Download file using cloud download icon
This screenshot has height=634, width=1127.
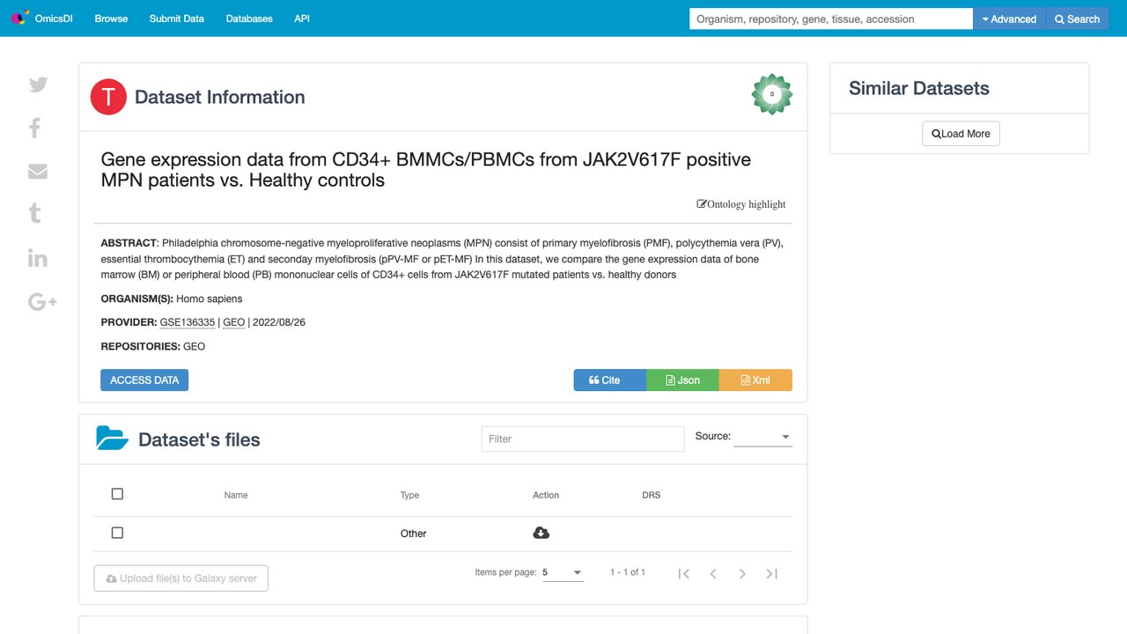pyautogui.click(x=541, y=533)
